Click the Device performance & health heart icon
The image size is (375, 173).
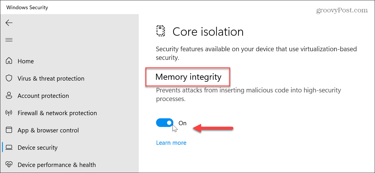[x=9, y=165]
